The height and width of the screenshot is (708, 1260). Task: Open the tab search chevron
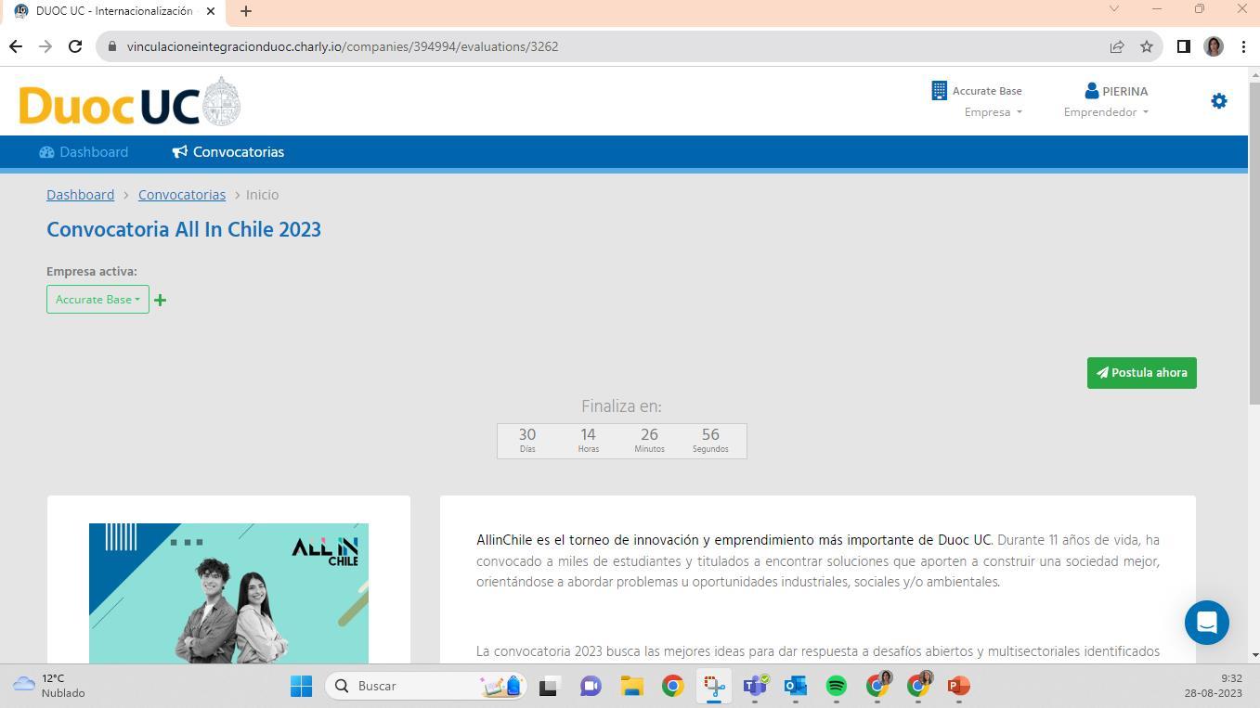(1114, 9)
